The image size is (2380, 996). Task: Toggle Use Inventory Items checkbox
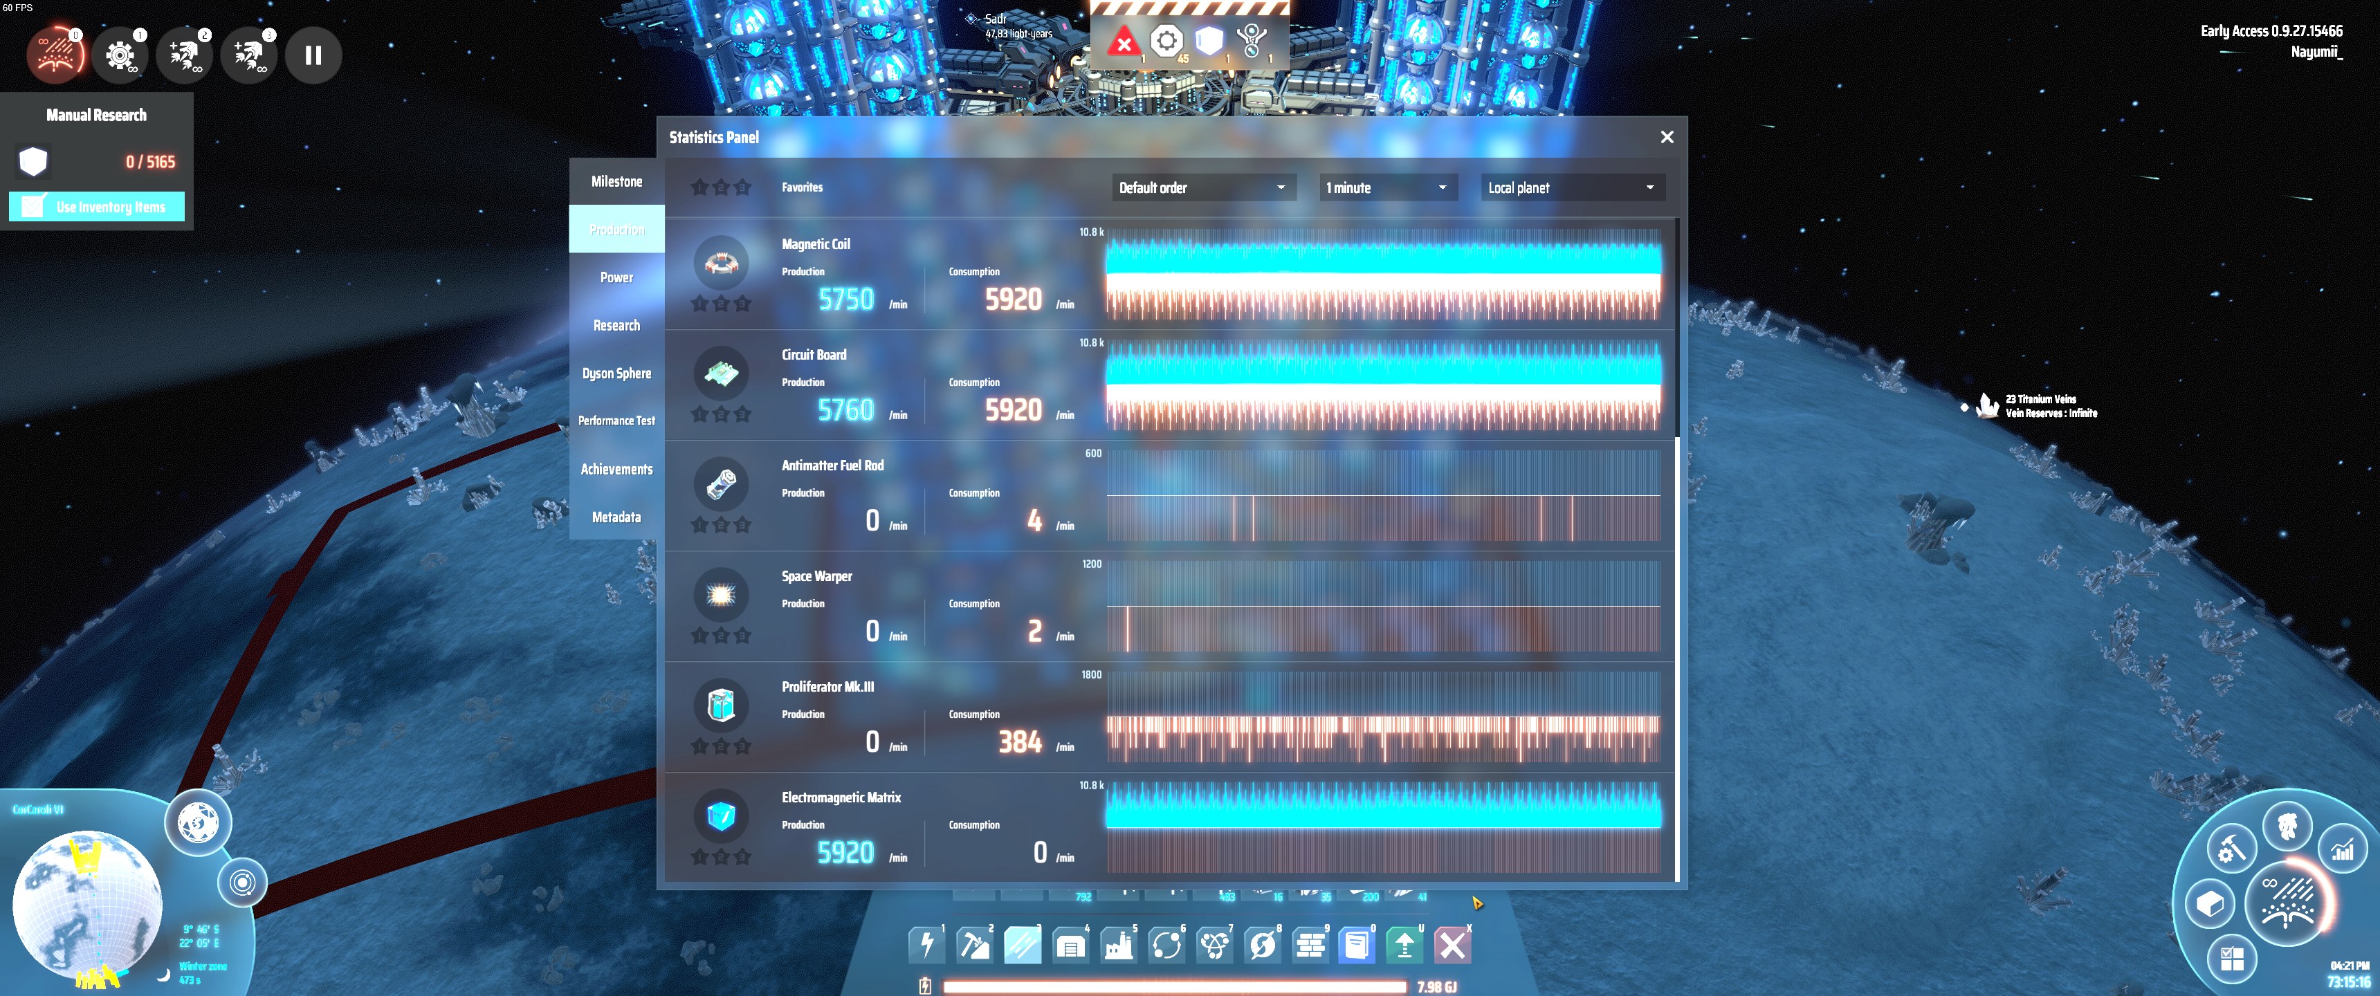point(33,206)
